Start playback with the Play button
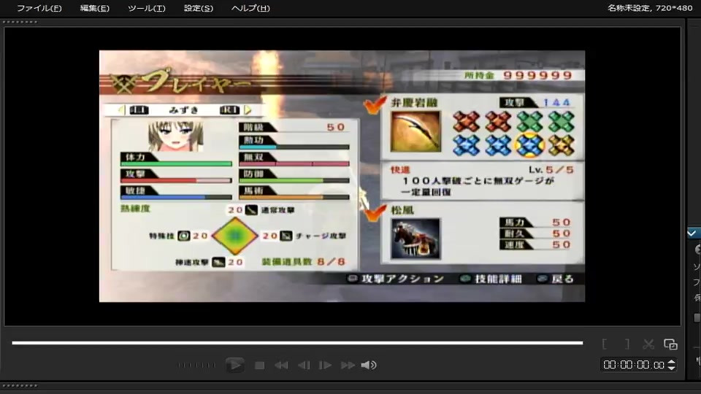 tap(234, 365)
